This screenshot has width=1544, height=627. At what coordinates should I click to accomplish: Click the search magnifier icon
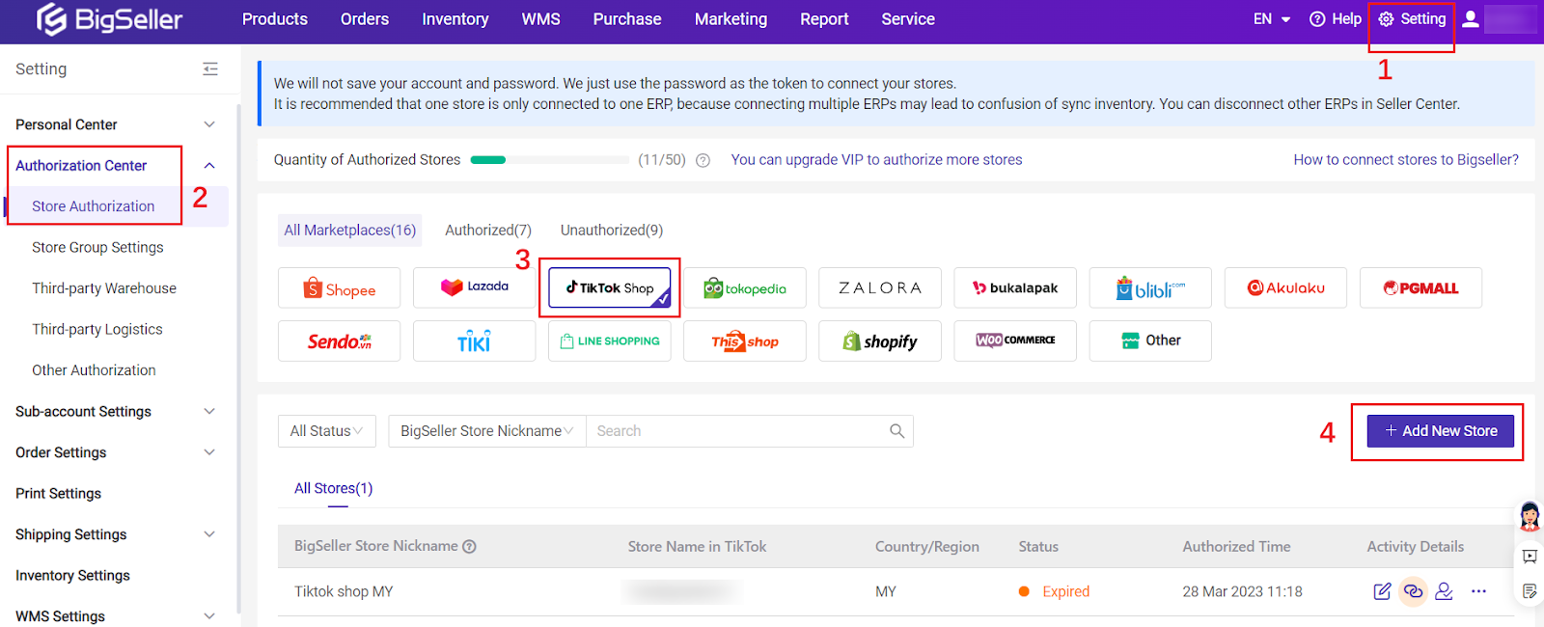pyautogui.click(x=896, y=431)
